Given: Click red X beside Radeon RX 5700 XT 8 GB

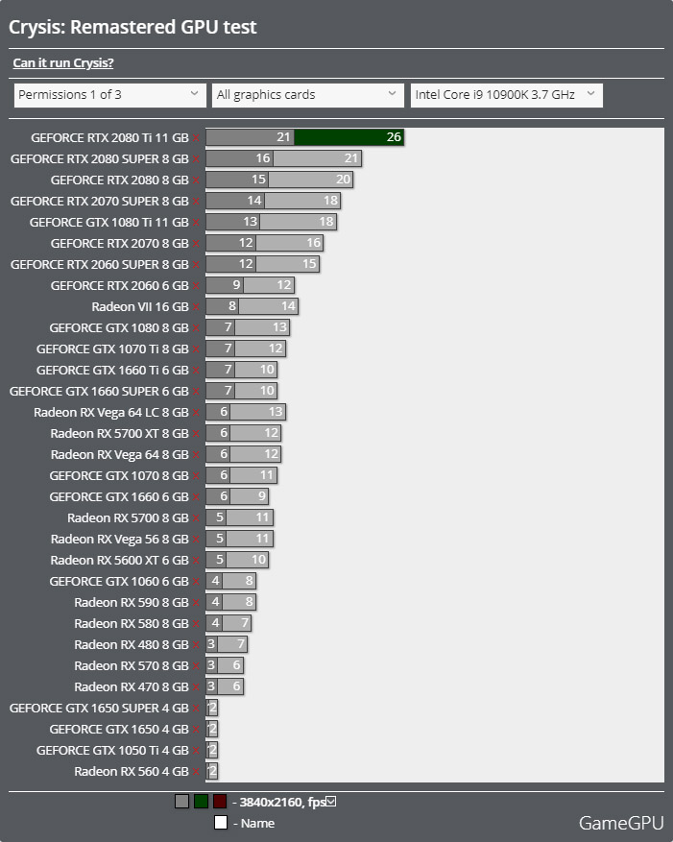Looking at the screenshot, I should [x=196, y=434].
